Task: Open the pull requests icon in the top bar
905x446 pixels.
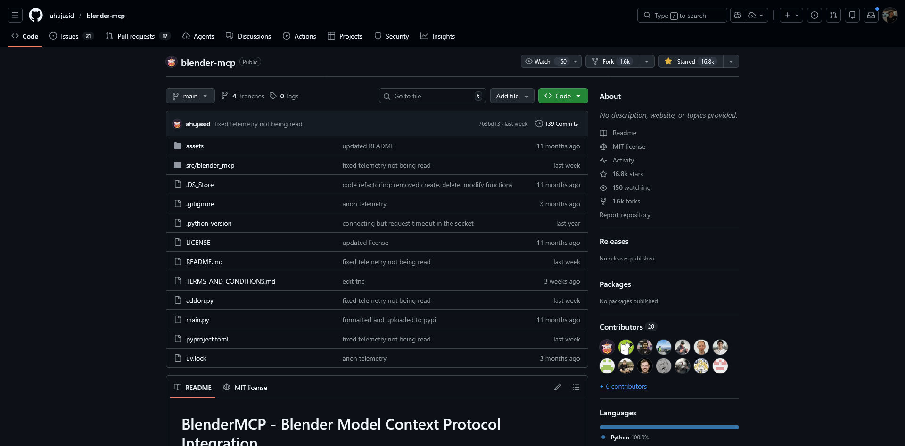Action: (x=833, y=15)
